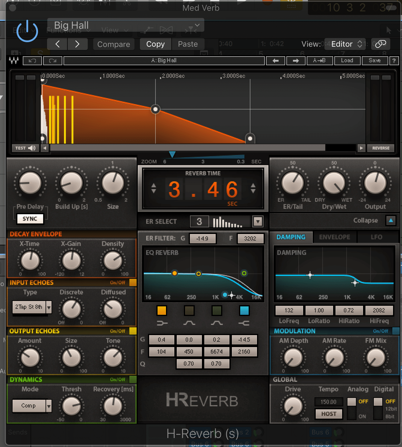Switch to the LFO tab
402x447 pixels.
pos(377,237)
